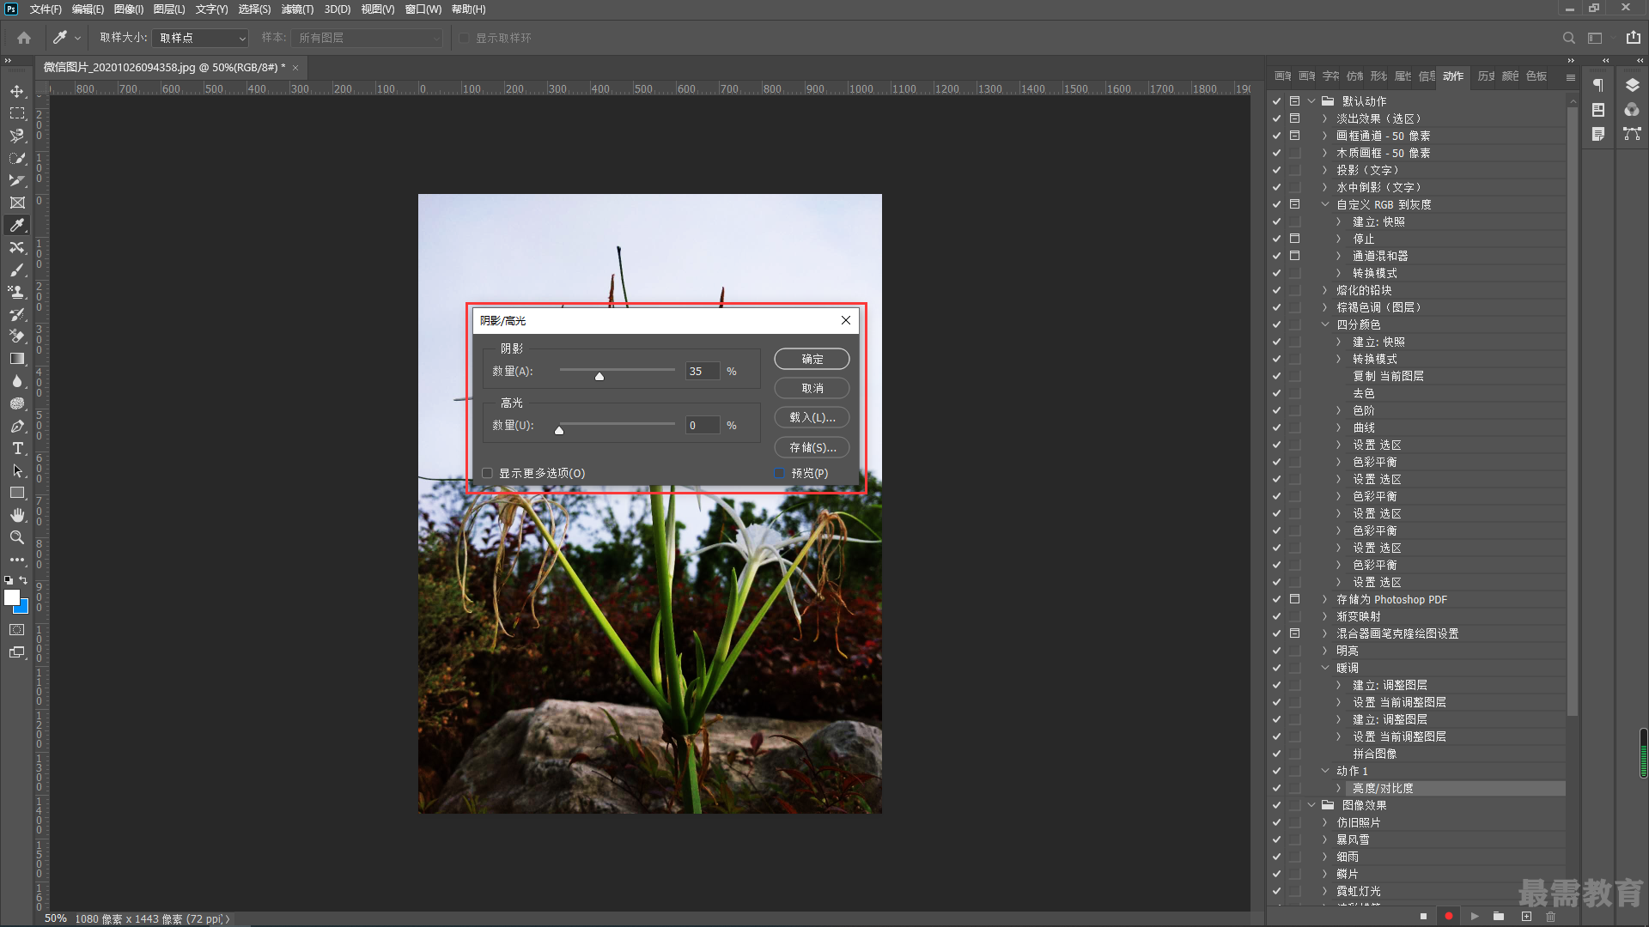The image size is (1649, 927).
Task: Toggle checkmark for 渐变映射 action
Action: [x=1277, y=616]
